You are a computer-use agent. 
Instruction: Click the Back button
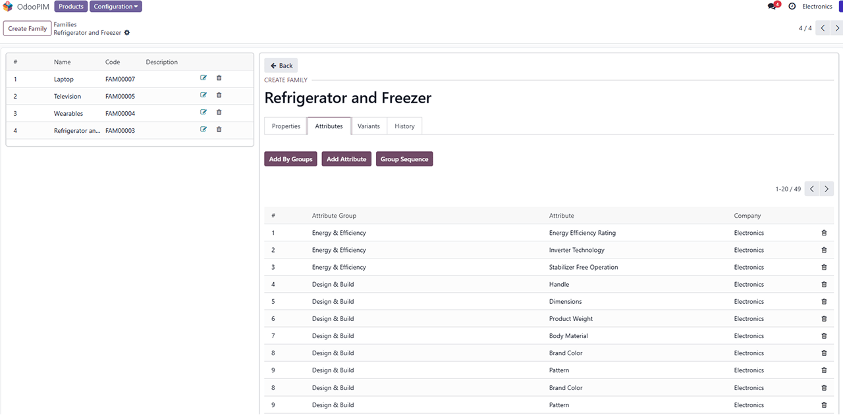click(281, 66)
